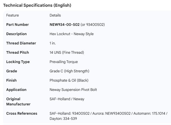Screen dimensions: 171x125
Task: Click the 'Dayton: 334-539' cross reference
Action: click(x=63, y=119)
